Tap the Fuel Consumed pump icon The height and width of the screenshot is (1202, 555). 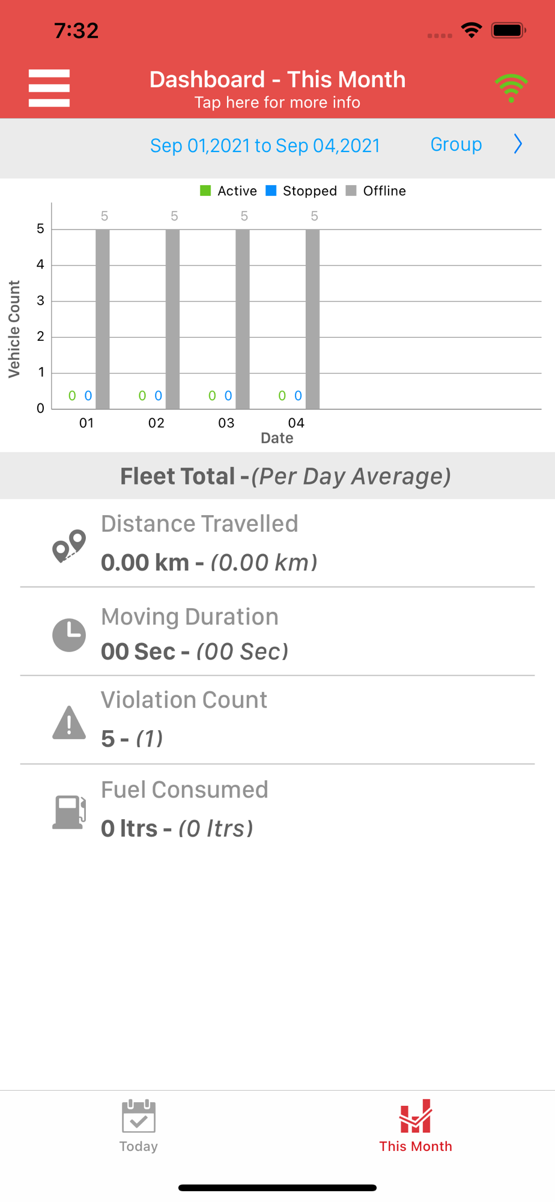69,812
